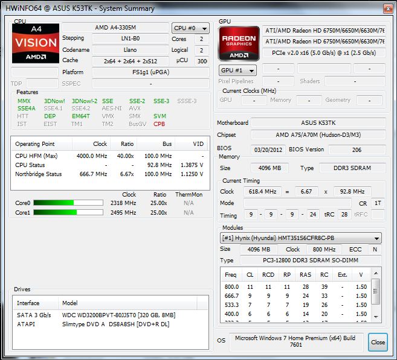Click the memory Type DDR3 SDRAM field
Image resolution: width=397 pixels, height=360 pixels.
click(x=352, y=168)
